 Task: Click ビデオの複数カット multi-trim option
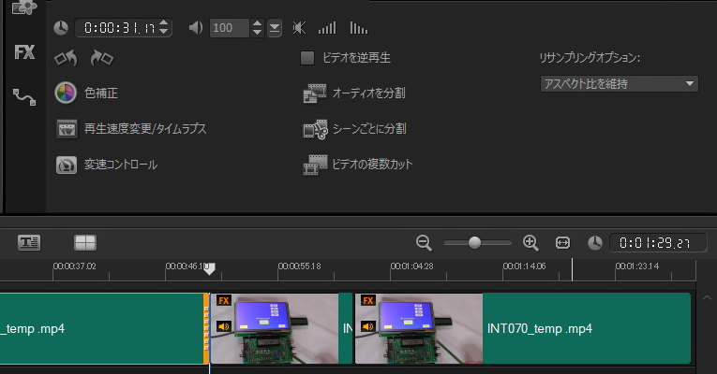[x=314, y=165]
